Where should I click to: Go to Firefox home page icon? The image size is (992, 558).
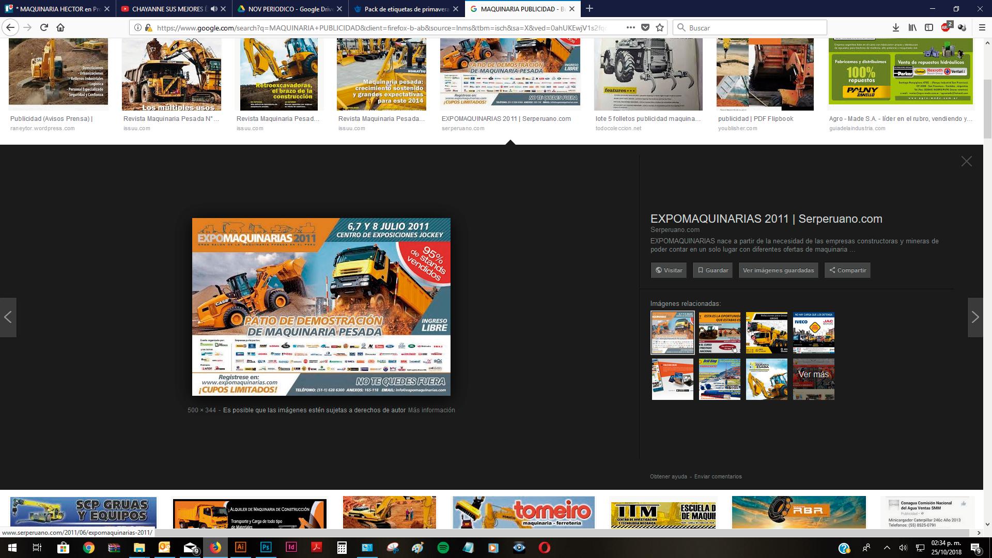60,28
